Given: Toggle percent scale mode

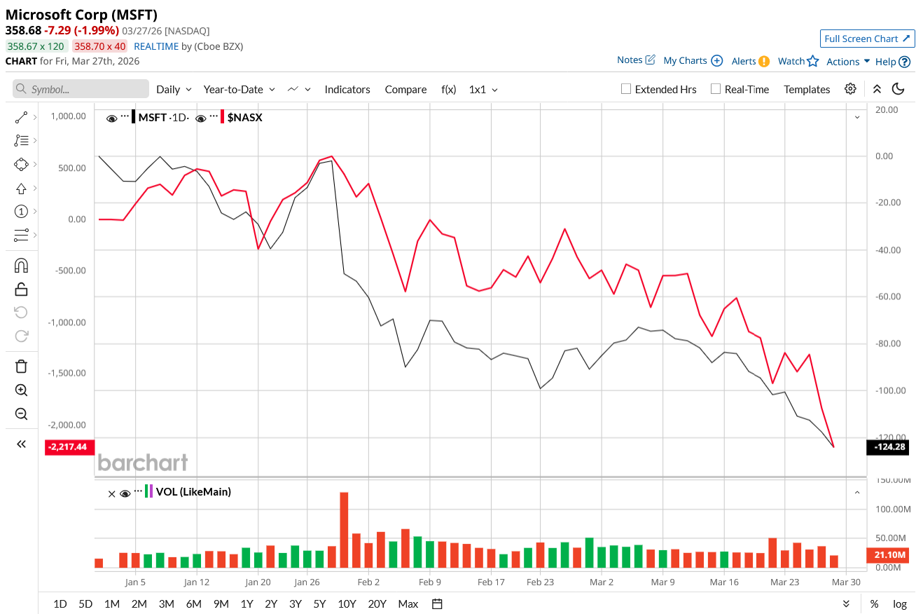Looking at the screenshot, I should (875, 603).
